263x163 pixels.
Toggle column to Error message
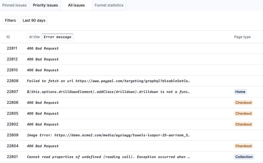(x=57, y=37)
